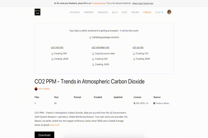Image resolution: width=208 pixels, height=138 pixels.
Task: Expand description with read more link
Action: coord(55,125)
